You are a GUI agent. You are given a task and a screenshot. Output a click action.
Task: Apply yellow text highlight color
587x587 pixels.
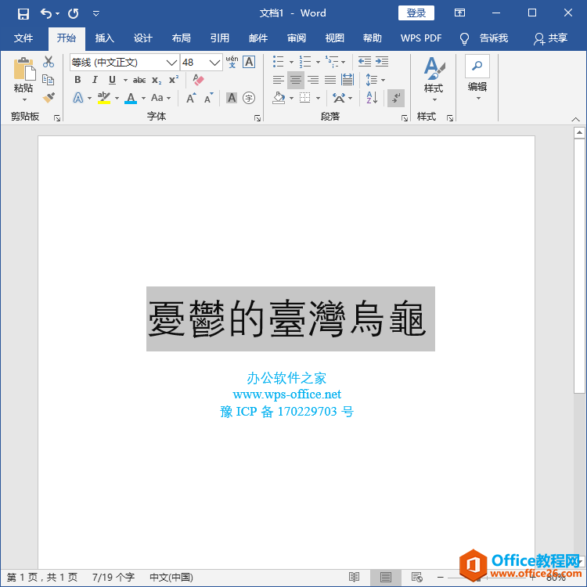click(x=103, y=98)
